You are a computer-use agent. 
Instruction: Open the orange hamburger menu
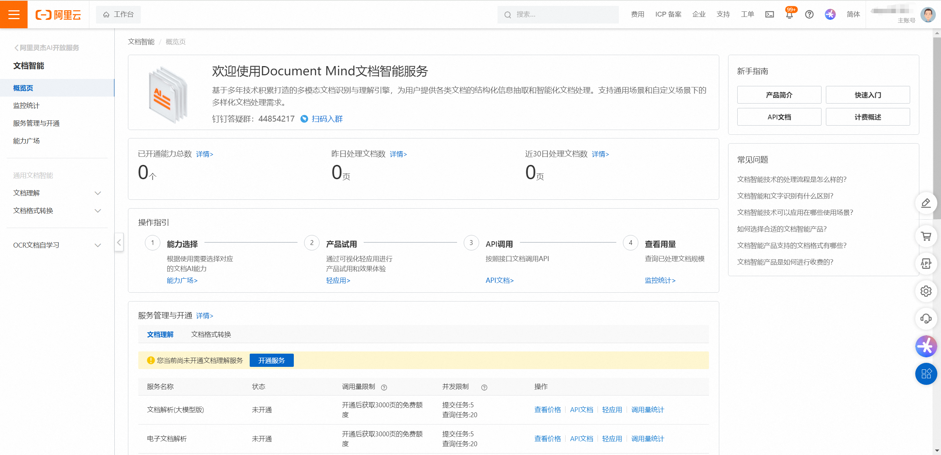(x=14, y=14)
